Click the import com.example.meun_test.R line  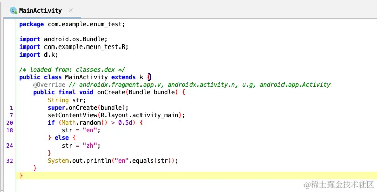point(74,47)
